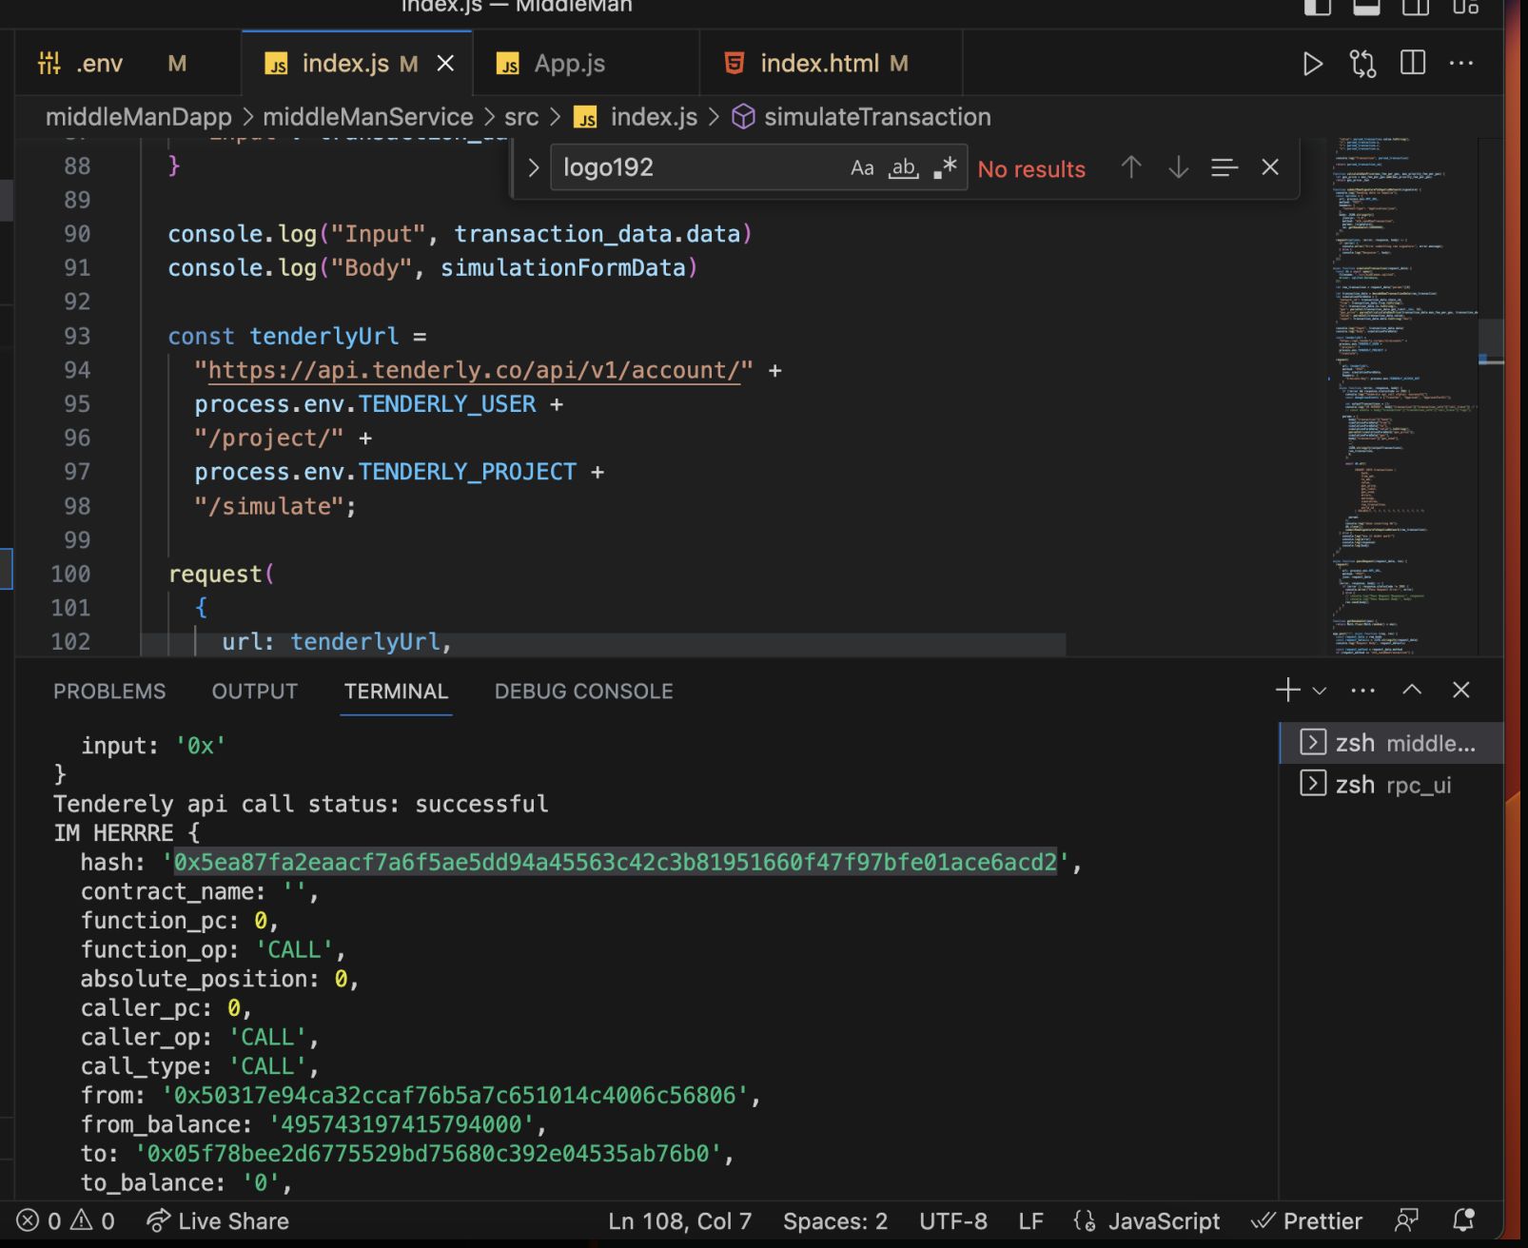The image size is (1528, 1248).
Task: Open the feedback icon in status bar
Action: (1406, 1221)
